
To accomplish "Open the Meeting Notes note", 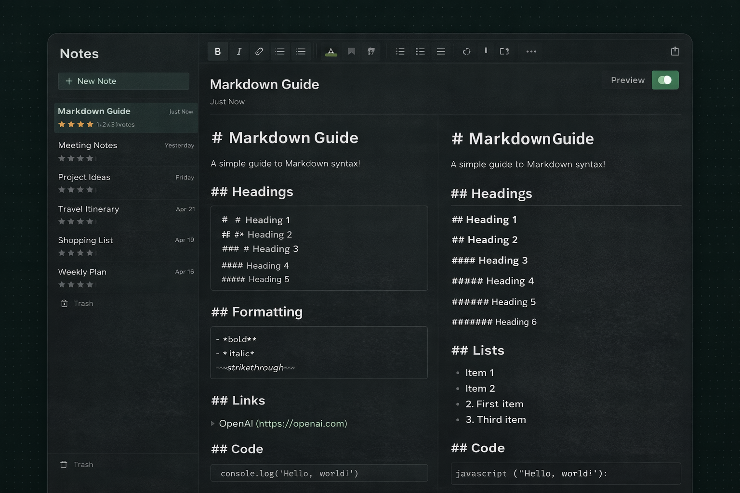I will tap(88, 145).
